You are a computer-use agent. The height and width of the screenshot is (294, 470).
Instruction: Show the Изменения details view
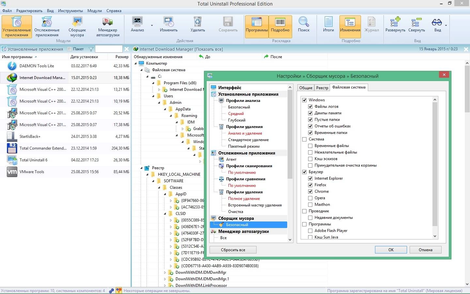(x=350, y=26)
